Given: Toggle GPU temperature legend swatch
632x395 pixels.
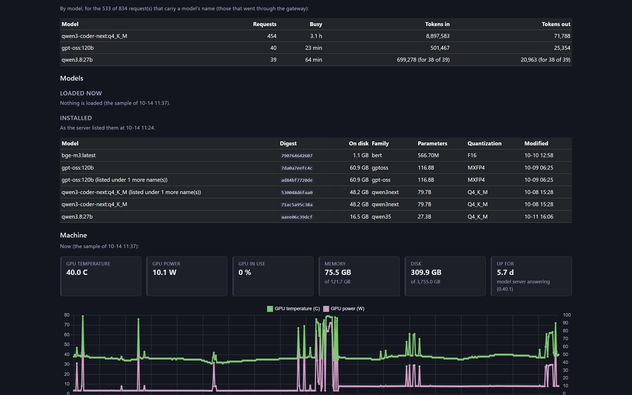Looking at the screenshot, I should tap(270, 309).
